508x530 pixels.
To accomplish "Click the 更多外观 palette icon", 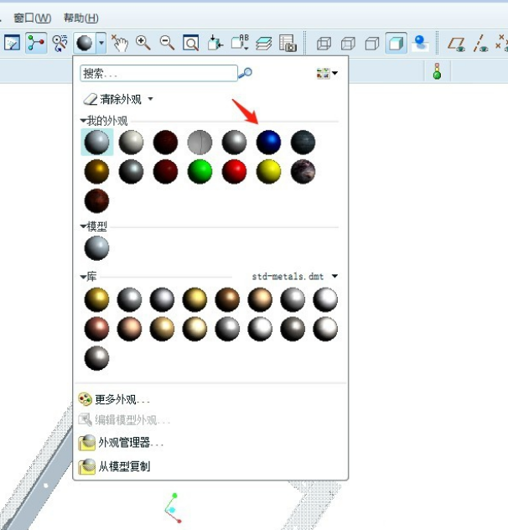I will click(85, 399).
